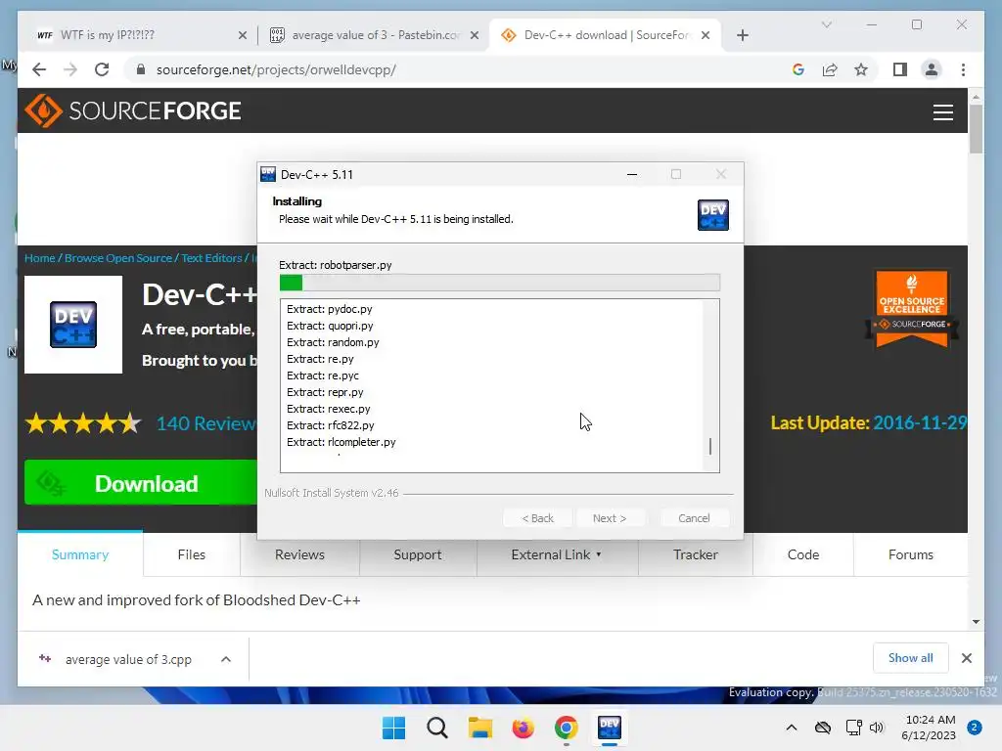This screenshot has height=751, width=1002.
Task: Close the Dev-C++ download tab
Action: (706, 35)
